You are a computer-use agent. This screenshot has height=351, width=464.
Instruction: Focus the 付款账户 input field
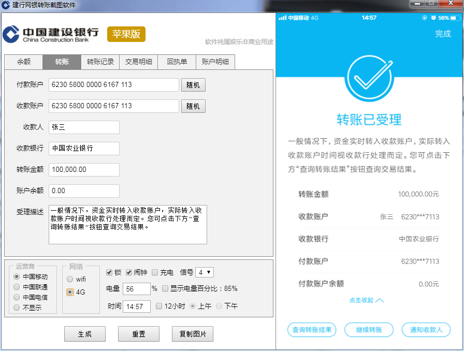point(114,85)
